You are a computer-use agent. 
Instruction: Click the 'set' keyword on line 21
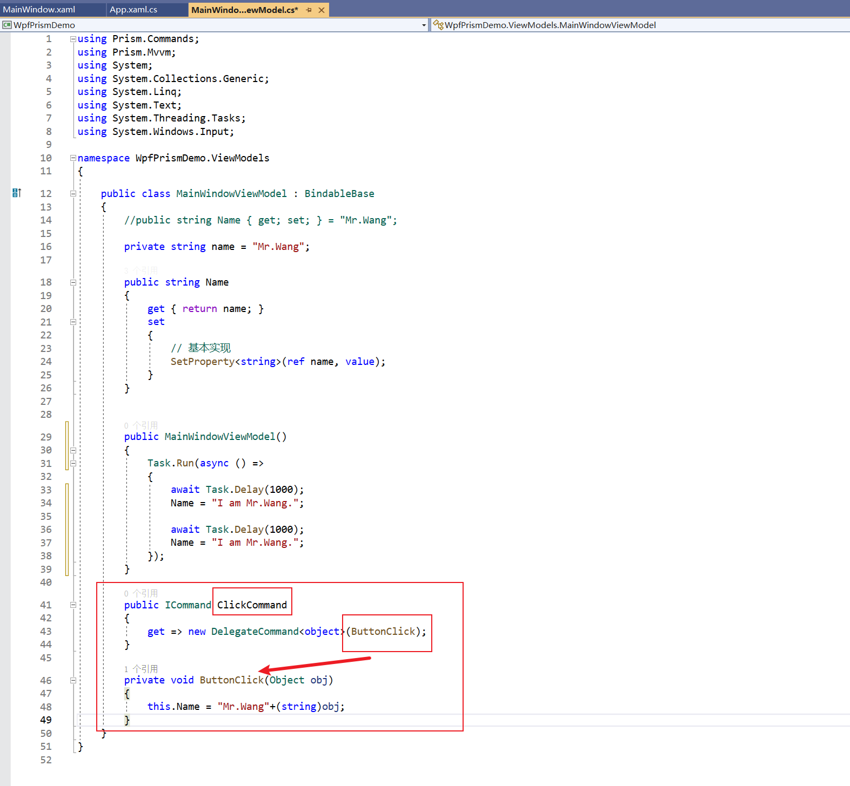(x=156, y=322)
